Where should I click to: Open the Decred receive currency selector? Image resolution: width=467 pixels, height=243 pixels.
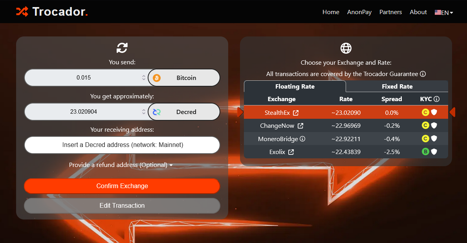(x=184, y=112)
